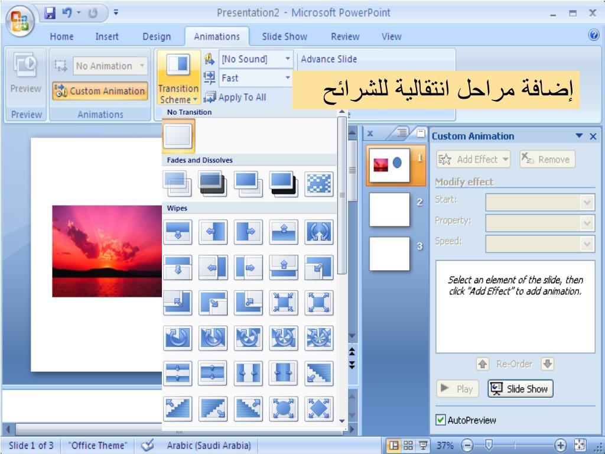
Task: Select slide 1 thumbnail with sunset
Action: 389,166
